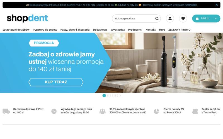This screenshot has width=223, height=139.
Task: Click the KUP TERAZ button
Action: 56,82
